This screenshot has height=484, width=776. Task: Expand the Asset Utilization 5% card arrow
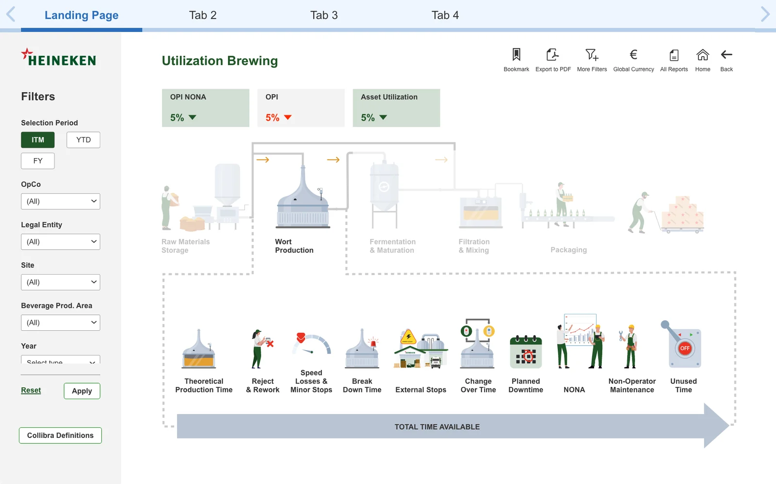(383, 117)
